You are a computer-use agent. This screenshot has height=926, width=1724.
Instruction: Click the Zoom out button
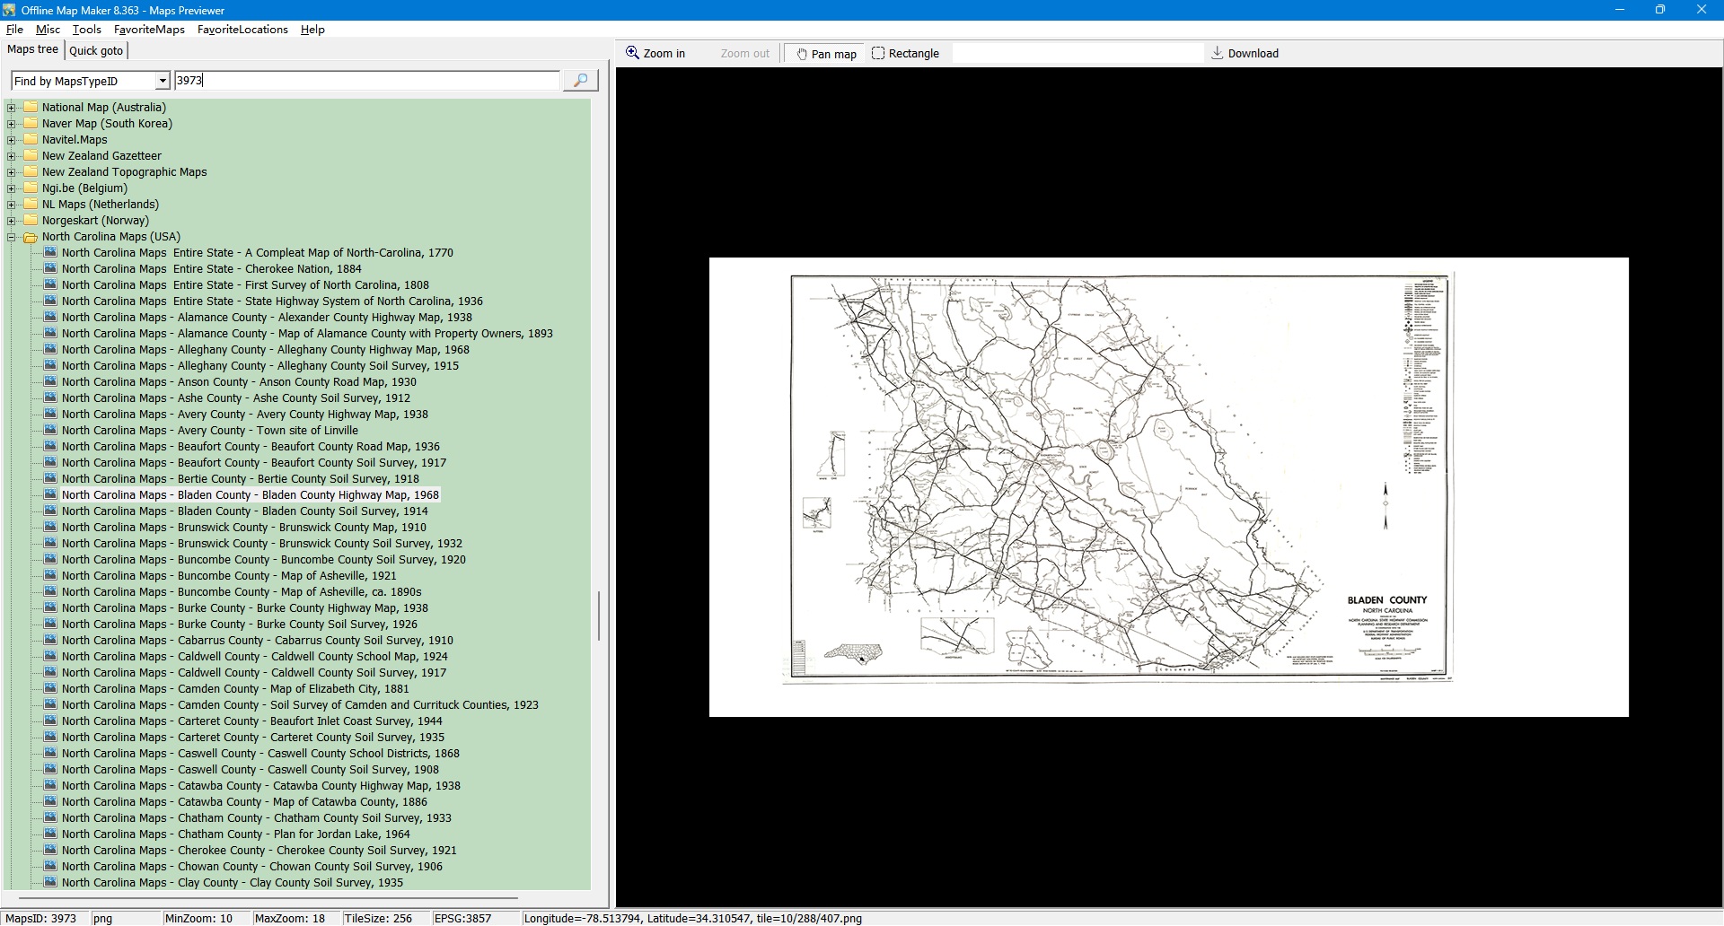click(744, 54)
